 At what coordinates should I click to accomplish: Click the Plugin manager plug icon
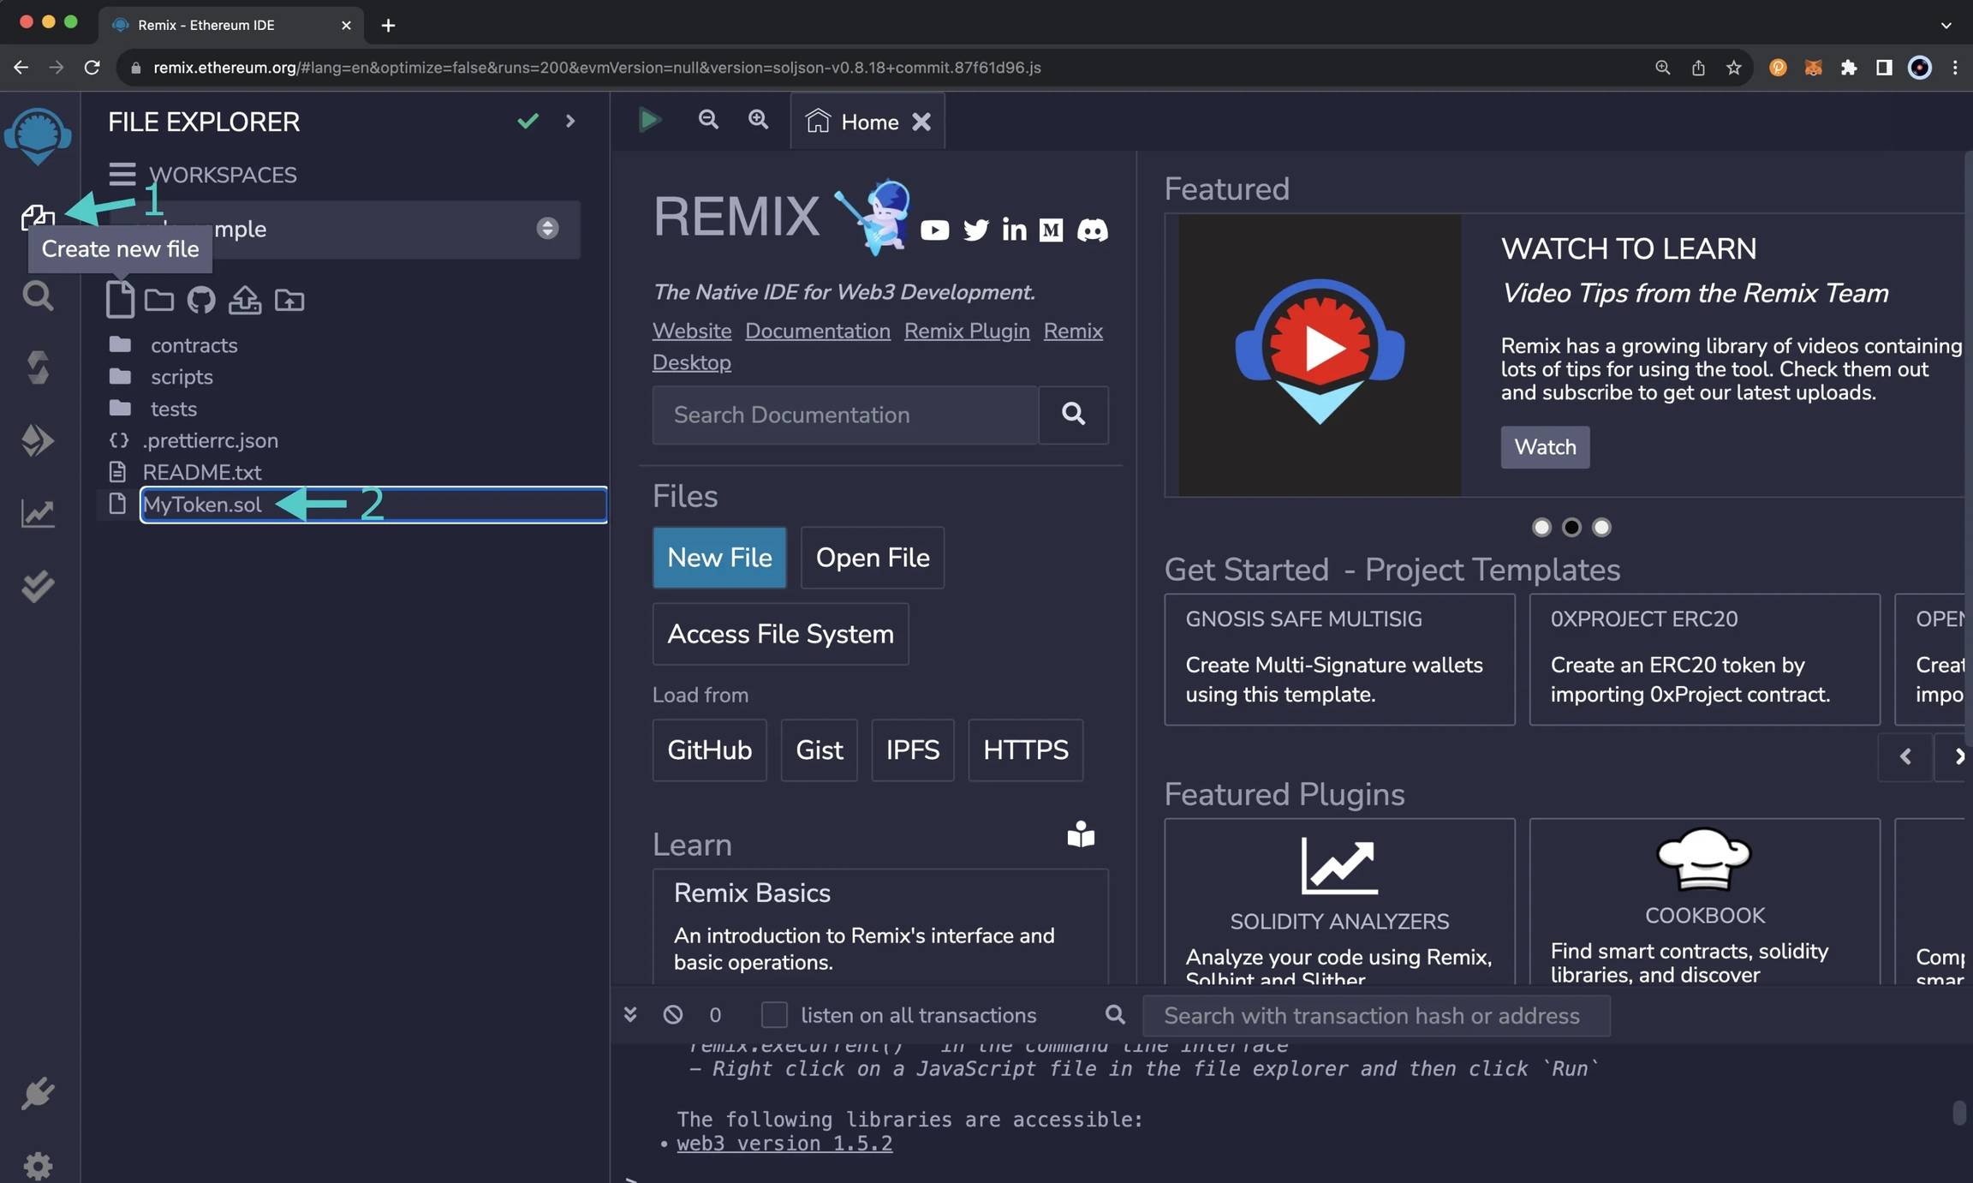37,1094
